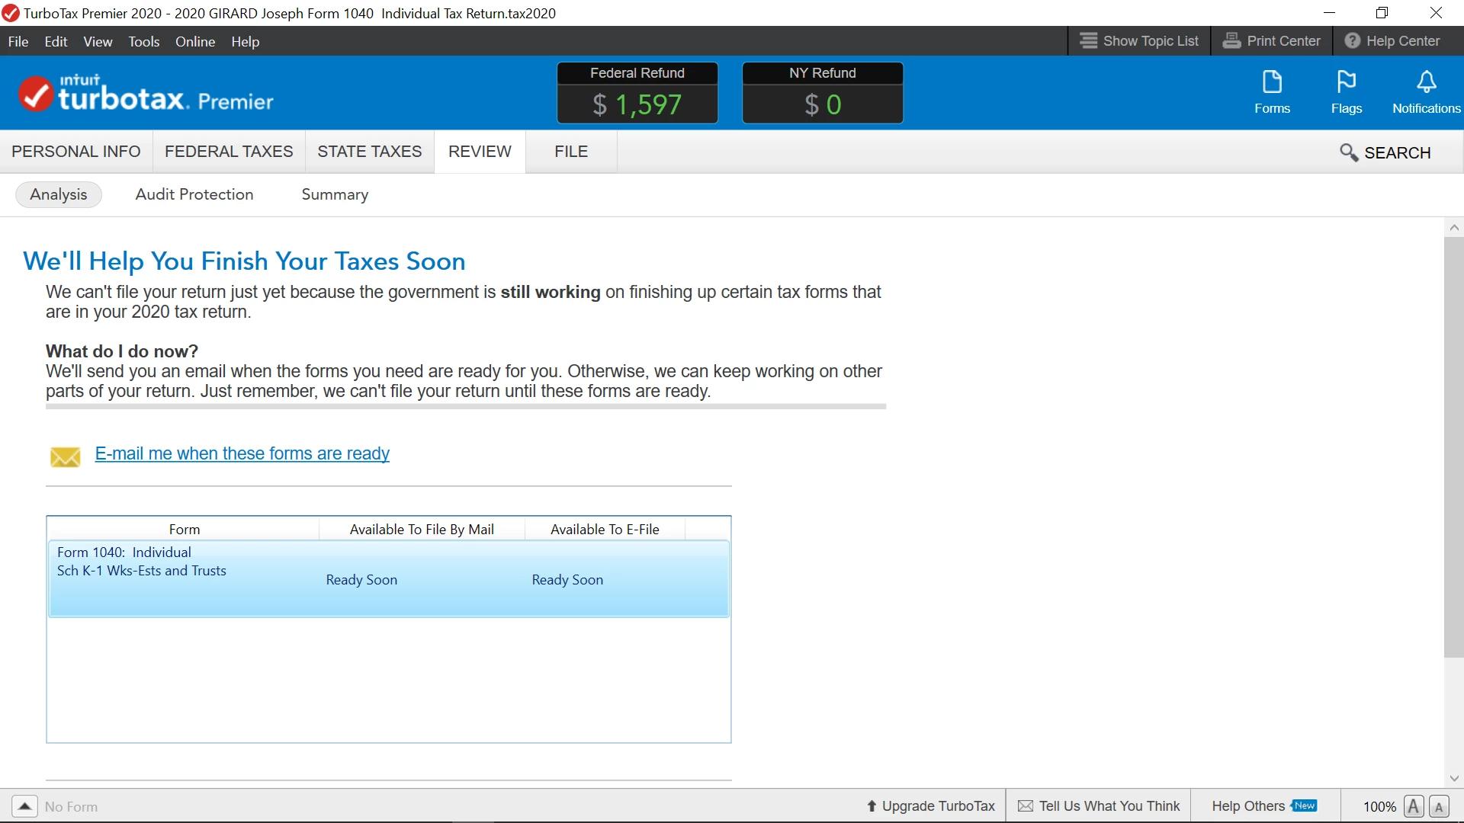Click the vertical scrollbar down arrow
Image resolution: width=1464 pixels, height=823 pixels.
click(x=1454, y=778)
